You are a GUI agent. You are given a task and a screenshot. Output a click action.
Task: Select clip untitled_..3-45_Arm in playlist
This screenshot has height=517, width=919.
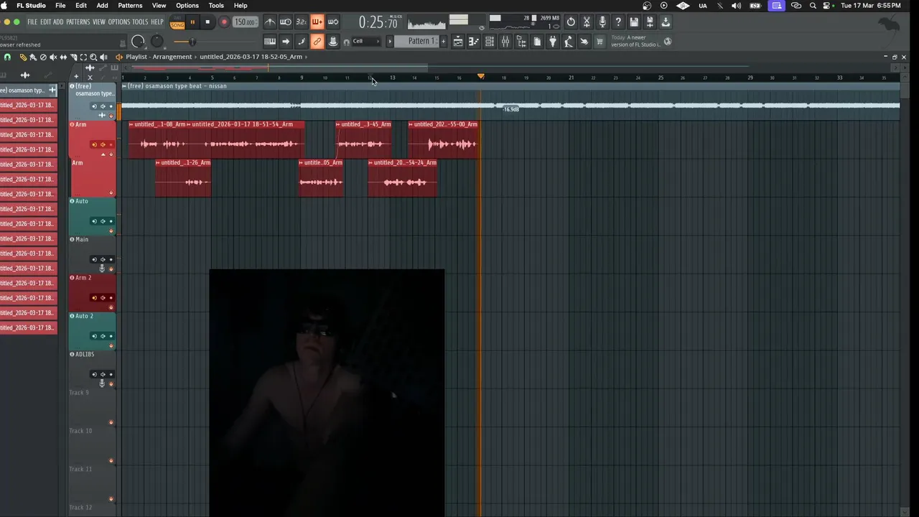click(x=364, y=139)
